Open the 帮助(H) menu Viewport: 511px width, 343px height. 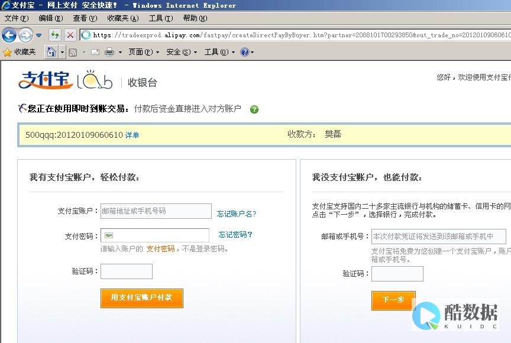click(195, 18)
